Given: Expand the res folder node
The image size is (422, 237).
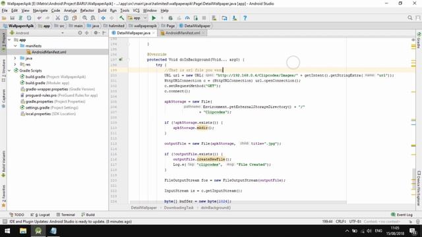Looking at the screenshot, I should pyautogui.click(x=15, y=65).
